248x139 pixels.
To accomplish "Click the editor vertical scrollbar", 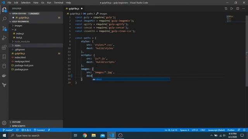I will point(247,51).
